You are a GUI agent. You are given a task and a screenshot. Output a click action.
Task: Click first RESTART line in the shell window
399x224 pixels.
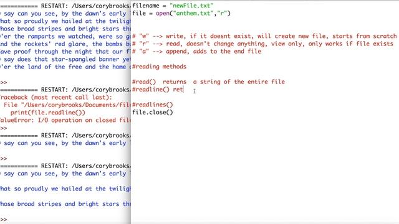coord(65,6)
